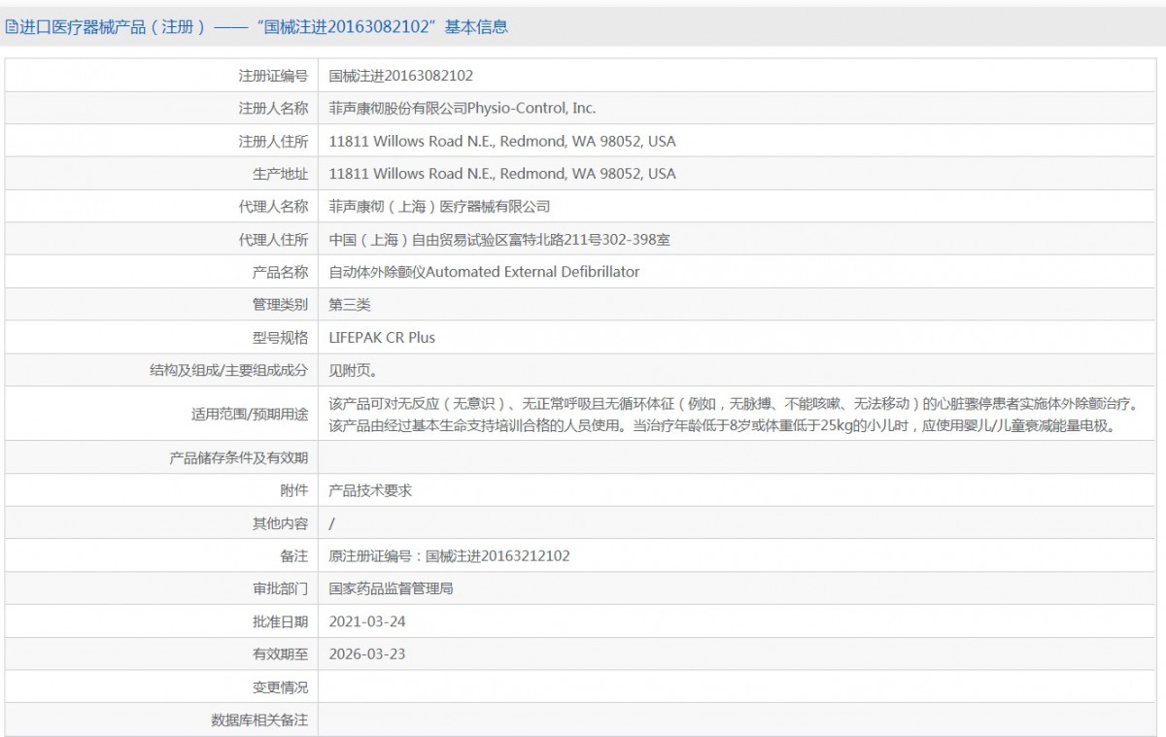
Task: Click approving department 国家药品监督管理局
Action: [x=392, y=588]
